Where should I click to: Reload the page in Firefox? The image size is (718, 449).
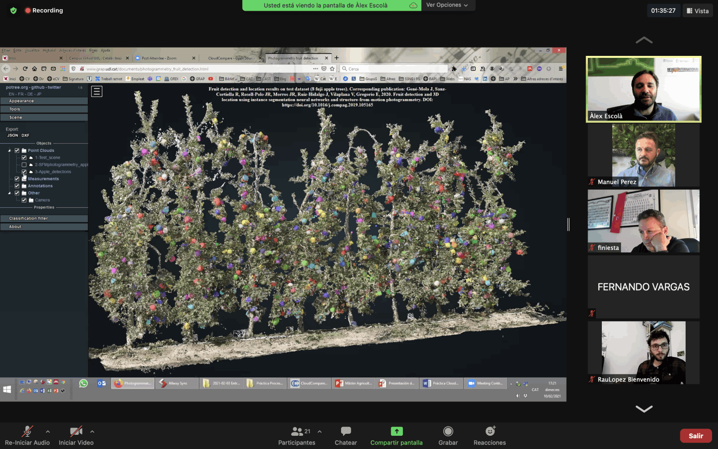25,69
